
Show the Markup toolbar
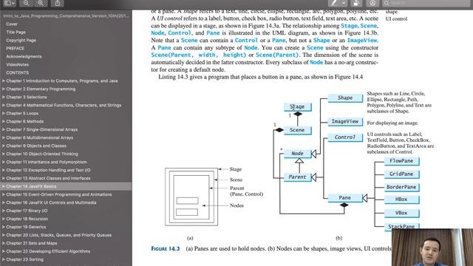pyautogui.click(x=372, y=3)
